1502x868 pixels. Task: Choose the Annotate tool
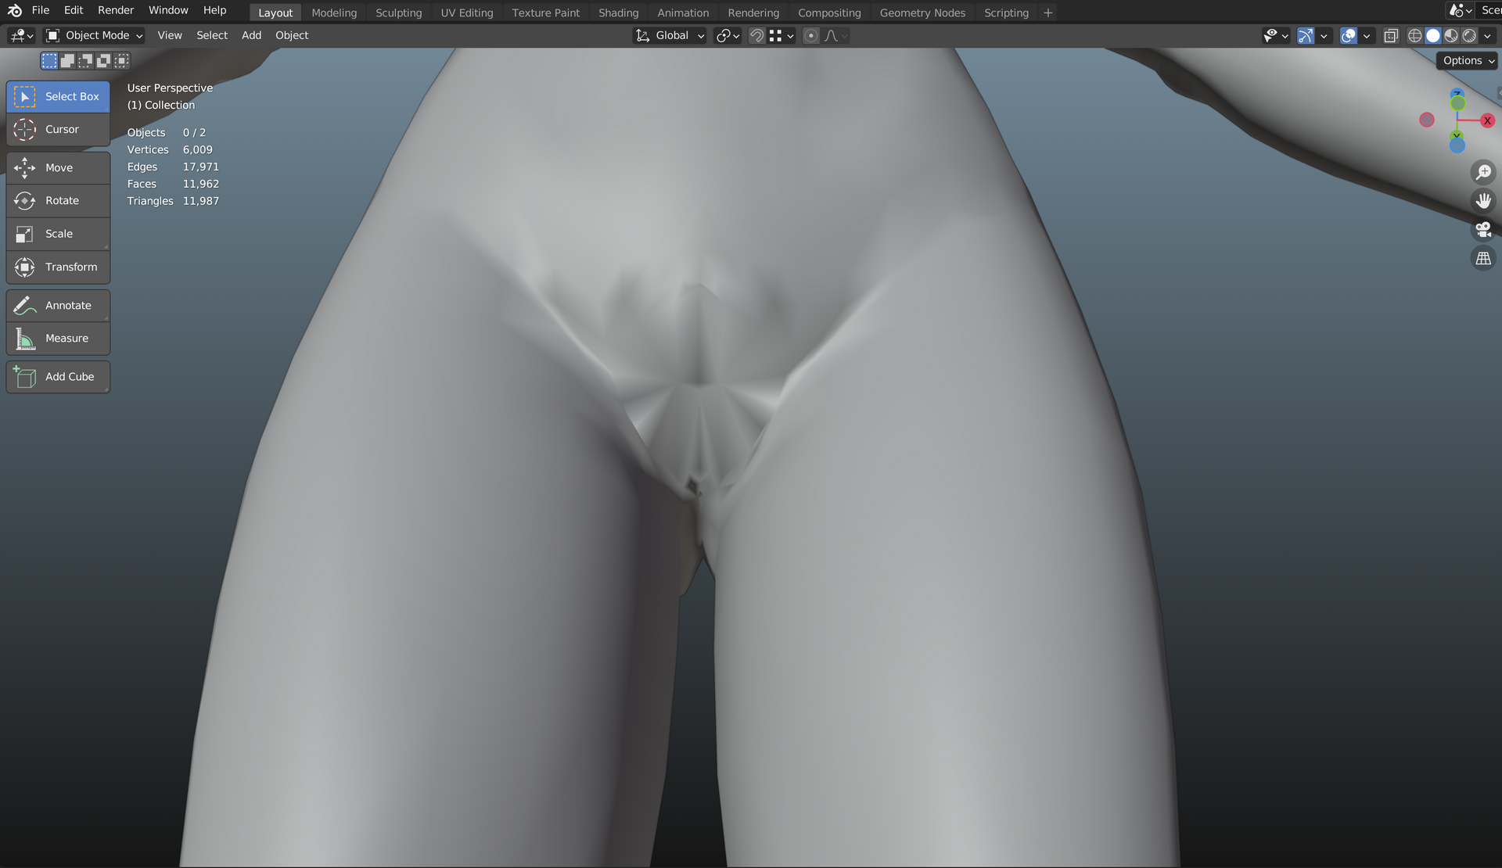58,305
